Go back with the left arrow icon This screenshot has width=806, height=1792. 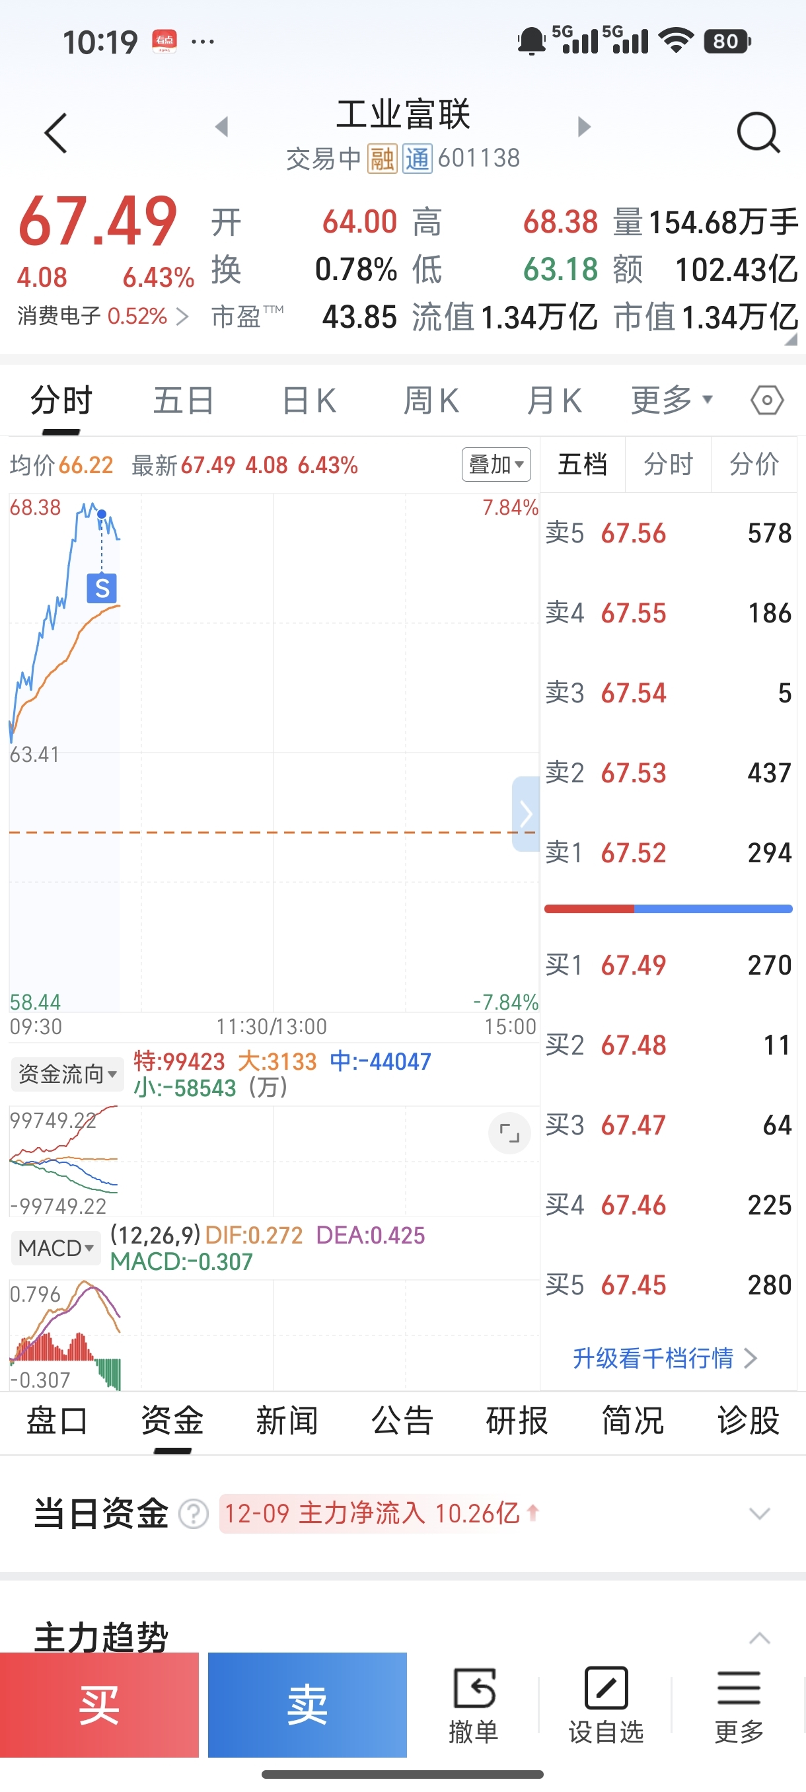click(x=55, y=133)
